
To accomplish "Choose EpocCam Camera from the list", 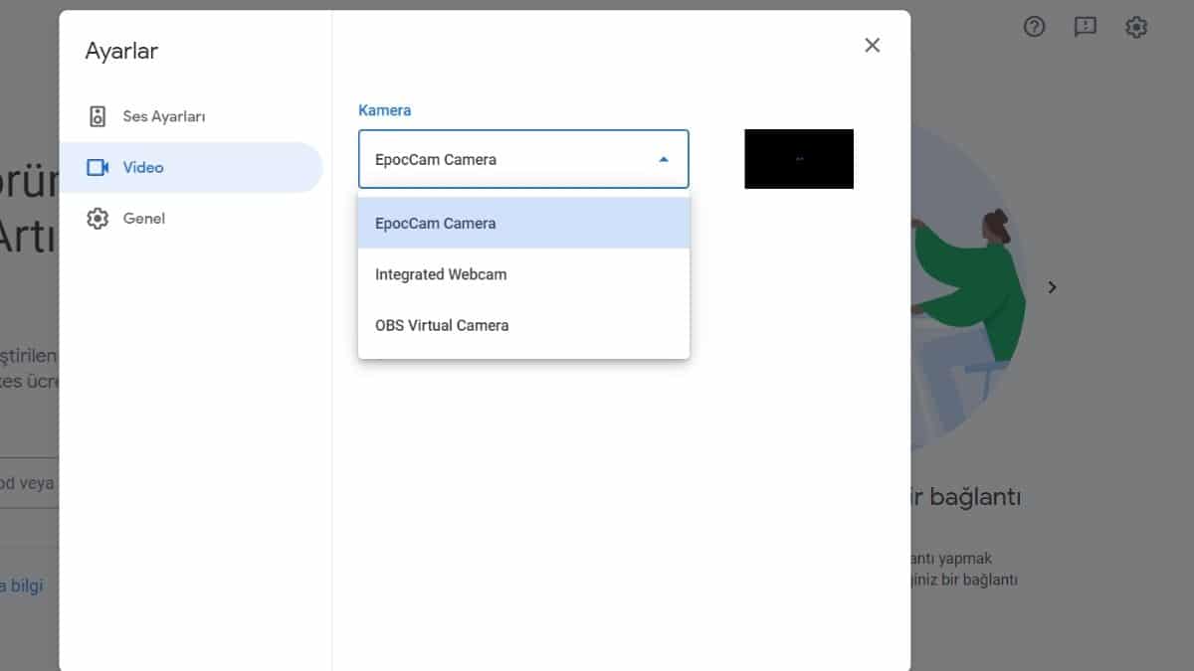I will click(x=523, y=223).
